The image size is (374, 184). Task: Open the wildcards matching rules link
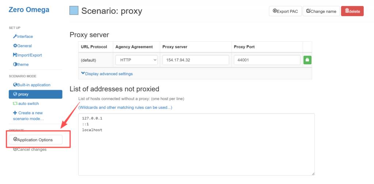(125, 107)
